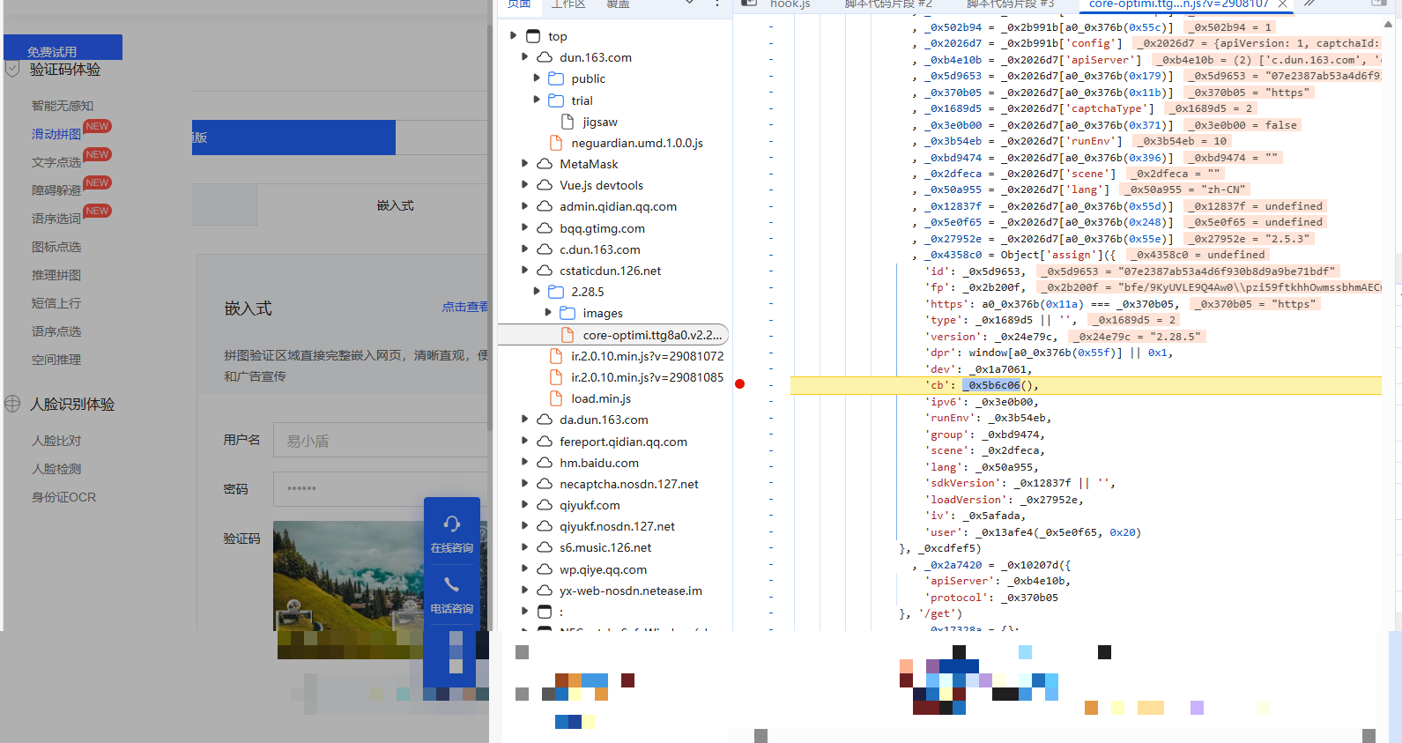
Task: Select ir.2.0.10.min.js?v=29081085 in file tree
Action: click(x=647, y=377)
